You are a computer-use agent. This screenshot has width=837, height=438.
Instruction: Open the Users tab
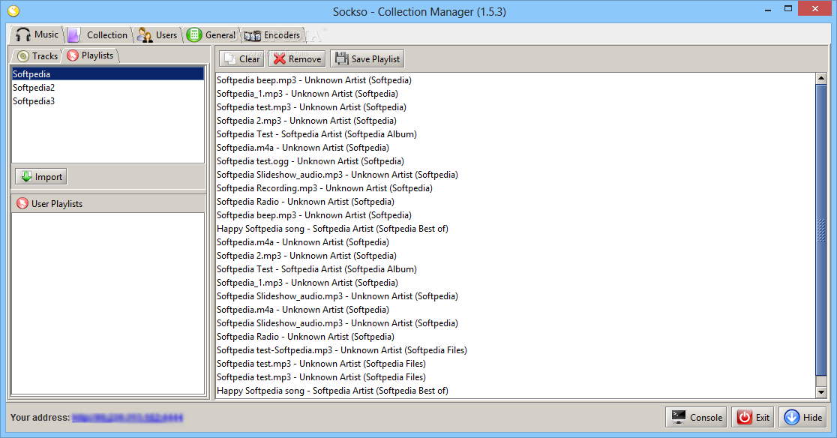coord(157,35)
